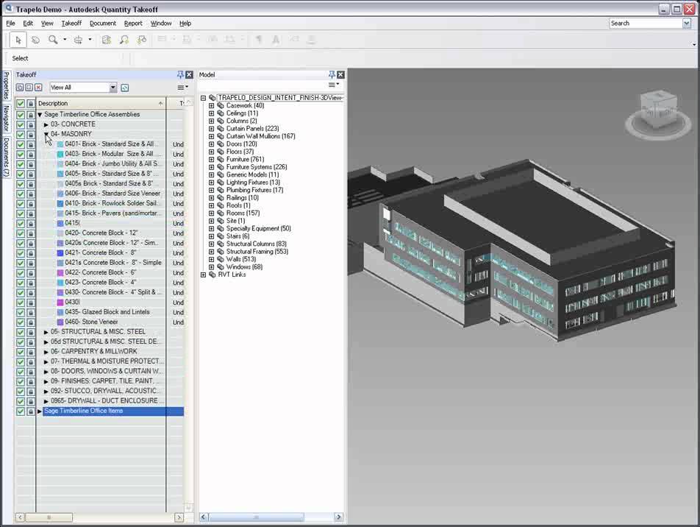The image size is (700, 527).
Task: Expand 03- CONCRETE group
Action: point(46,124)
